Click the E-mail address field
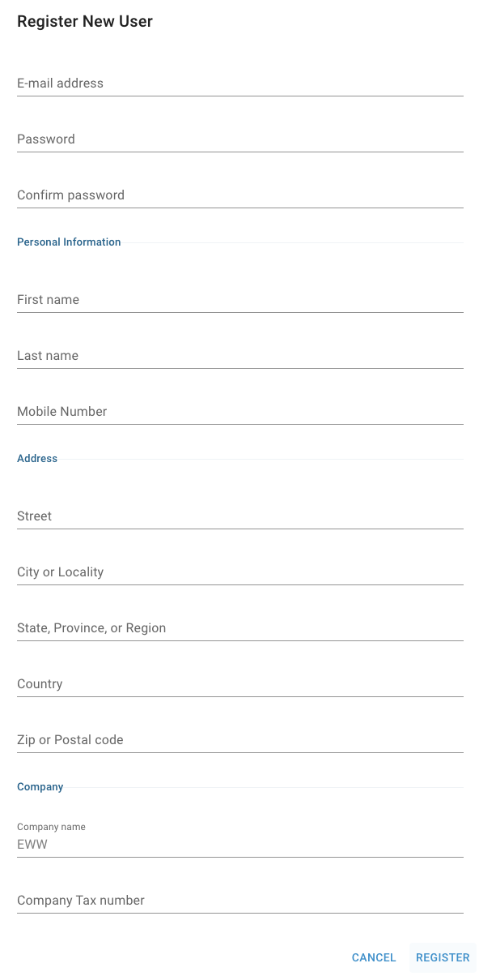Screen dimensions: 479x976 tap(239, 83)
